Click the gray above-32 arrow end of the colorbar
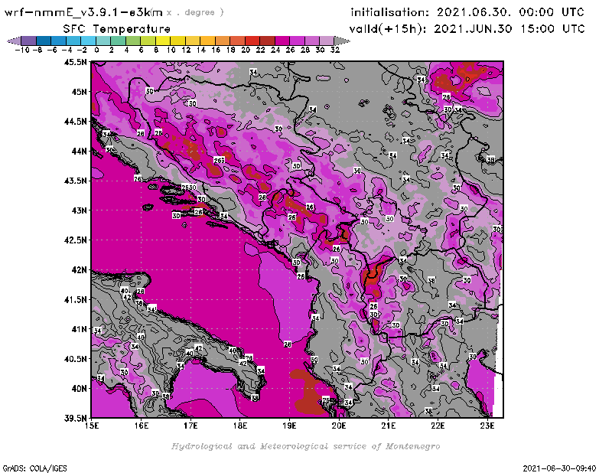The image size is (612, 473). click(x=342, y=41)
